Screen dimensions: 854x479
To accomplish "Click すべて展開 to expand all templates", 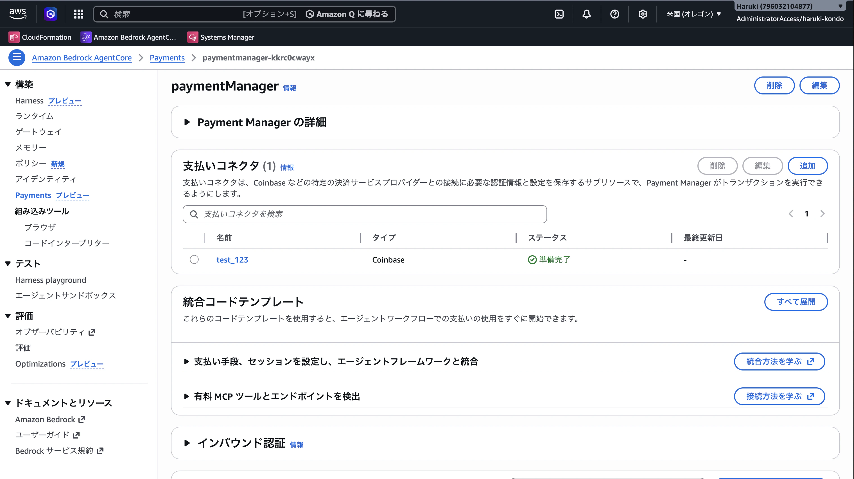I will point(796,302).
